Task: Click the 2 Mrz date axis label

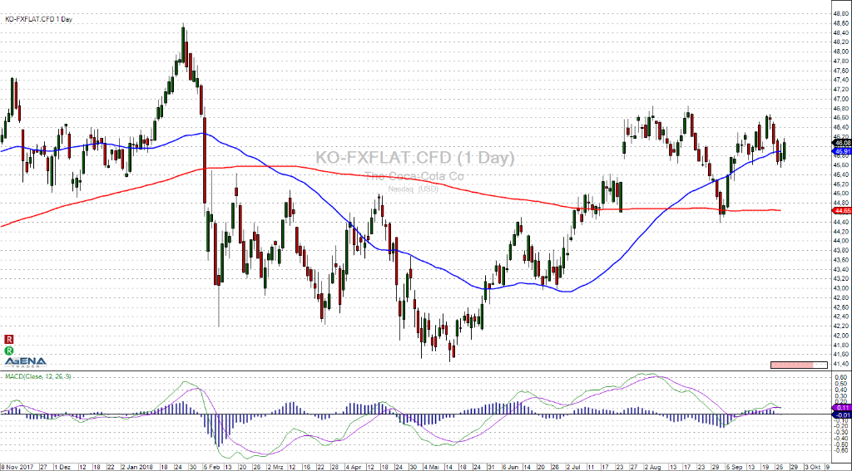Action: pos(275,467)
